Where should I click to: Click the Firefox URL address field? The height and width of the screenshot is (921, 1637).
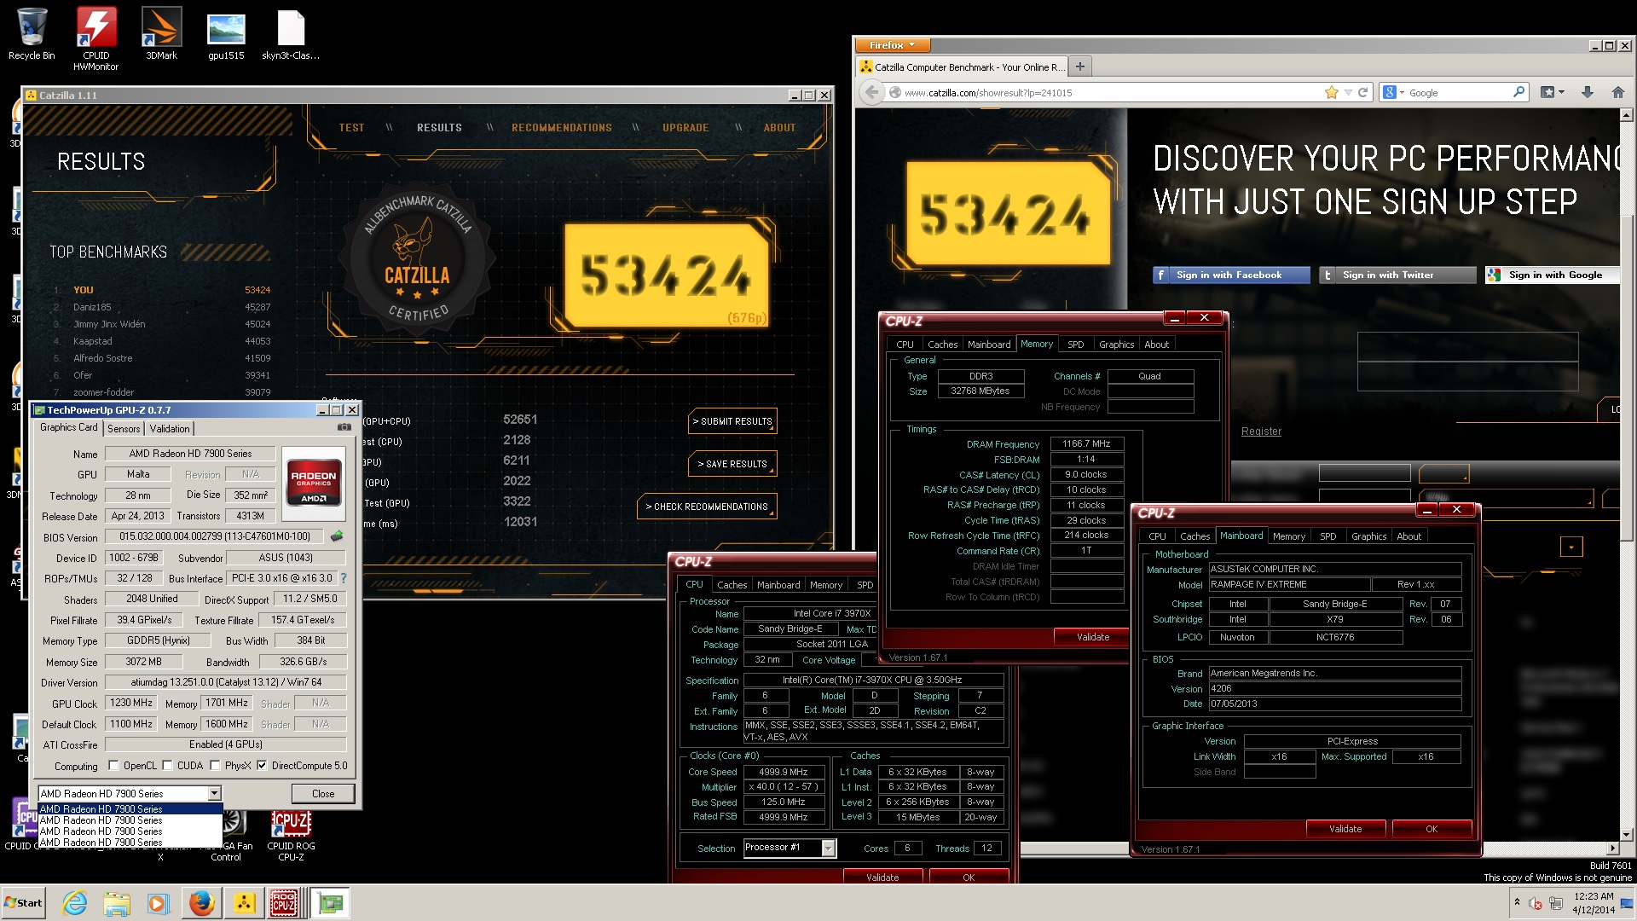coord(1108,92)
